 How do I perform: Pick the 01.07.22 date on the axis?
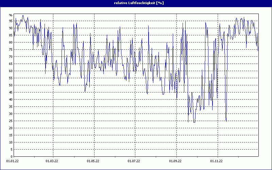pos(134,161)
